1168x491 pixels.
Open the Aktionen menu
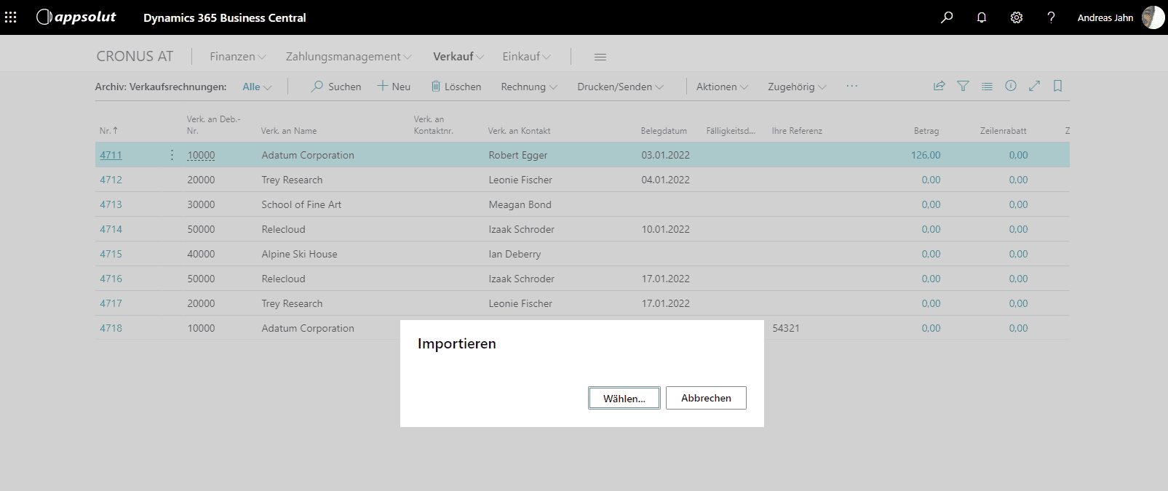(x=722, y=87)
